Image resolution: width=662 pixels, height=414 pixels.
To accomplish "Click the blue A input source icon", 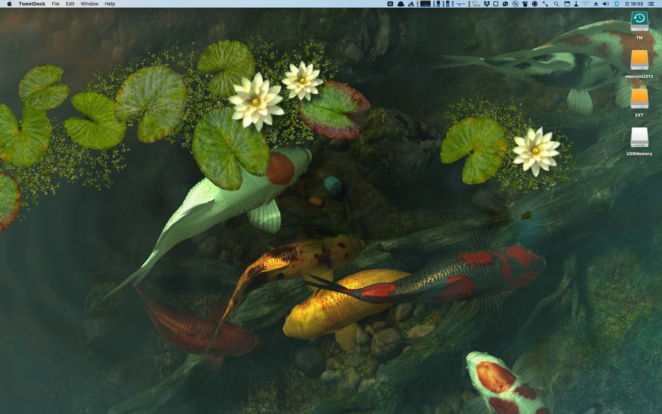I will click(617, 4).
